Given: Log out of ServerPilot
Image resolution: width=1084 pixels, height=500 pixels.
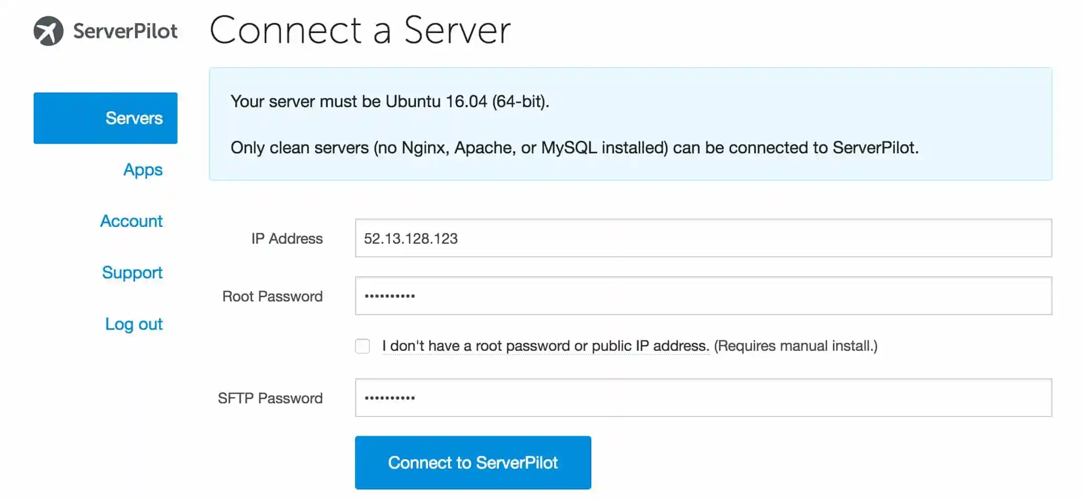Looking at the screenshot, I should pyautogui.click(x=134, y=324).
